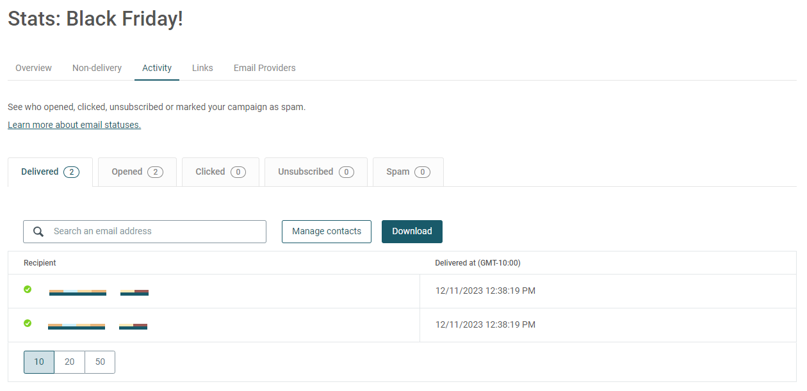Click green delivered checkmark in second row
This screenshot has width=807, height=391.
pyautogui.click(x=28, y=323)
